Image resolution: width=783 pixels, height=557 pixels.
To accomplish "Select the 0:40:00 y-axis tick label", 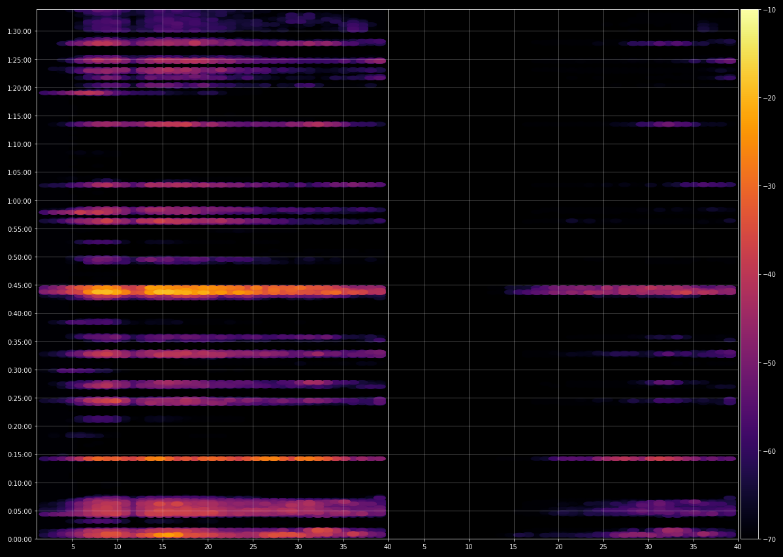I will coord(20,313).
